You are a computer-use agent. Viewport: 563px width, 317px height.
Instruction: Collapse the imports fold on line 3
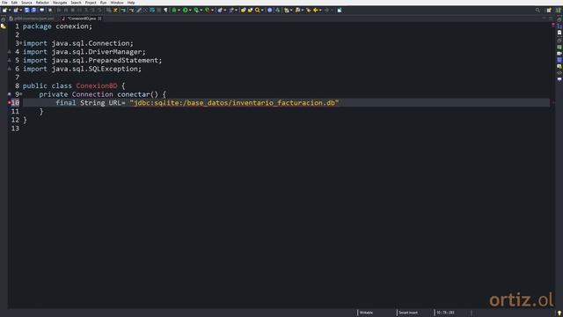21,43
